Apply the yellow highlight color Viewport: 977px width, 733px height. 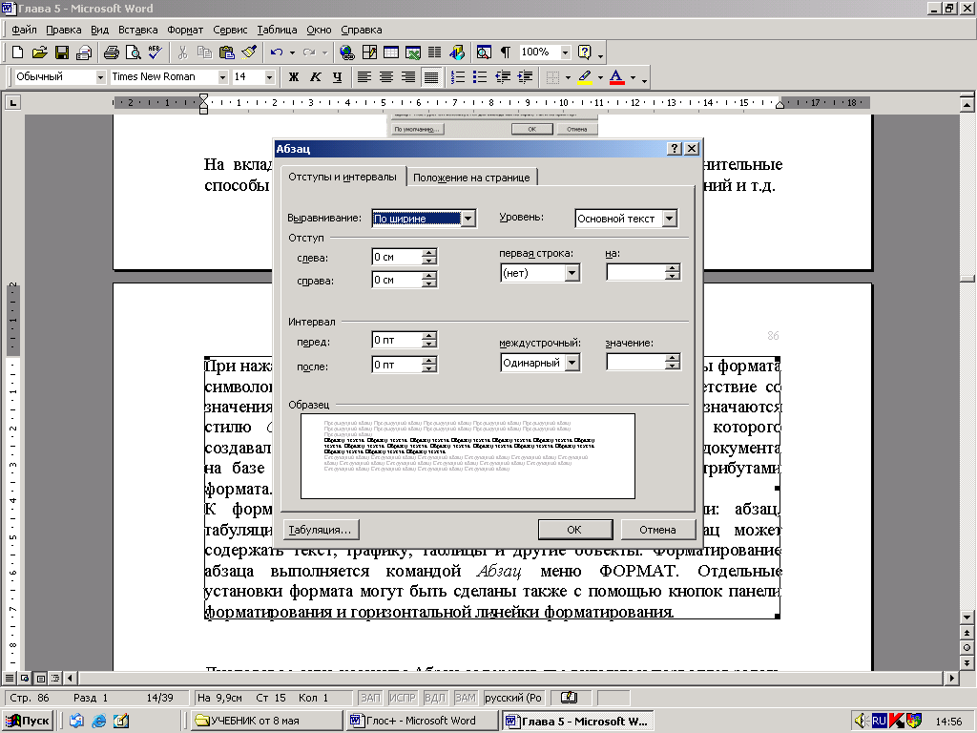coord(585,76)
